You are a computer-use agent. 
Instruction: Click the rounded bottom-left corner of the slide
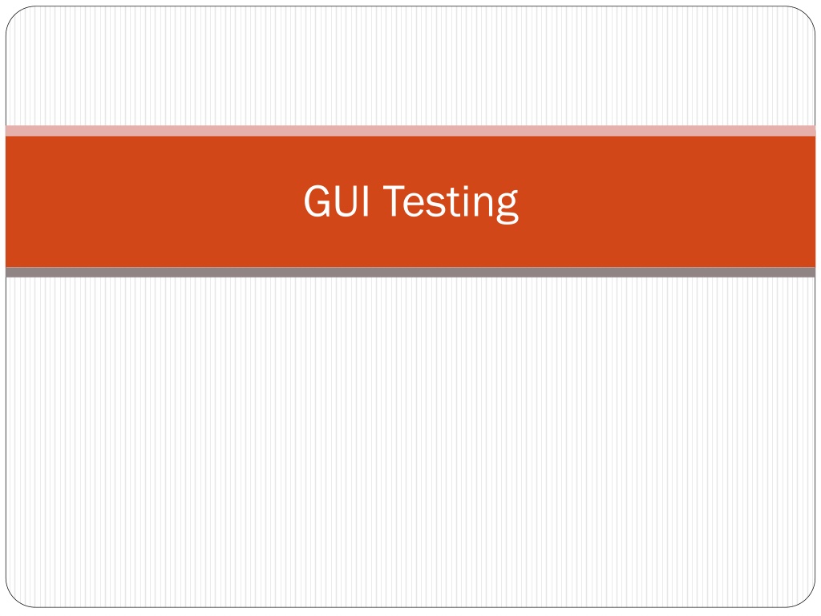[x=14, y=598]
